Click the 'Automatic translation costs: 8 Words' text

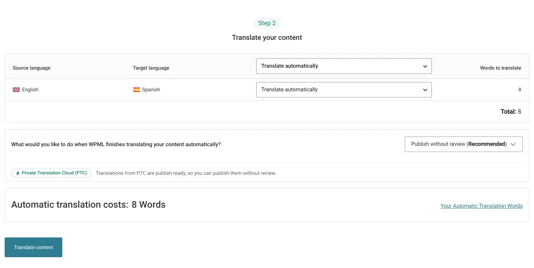point(88,205)
